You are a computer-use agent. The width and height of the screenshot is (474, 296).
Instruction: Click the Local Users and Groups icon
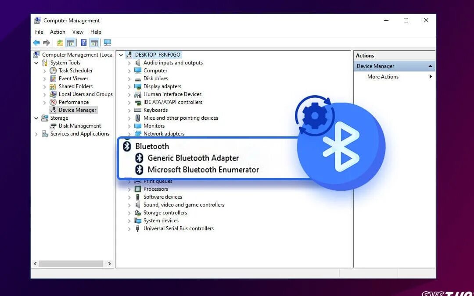[53, 94]
